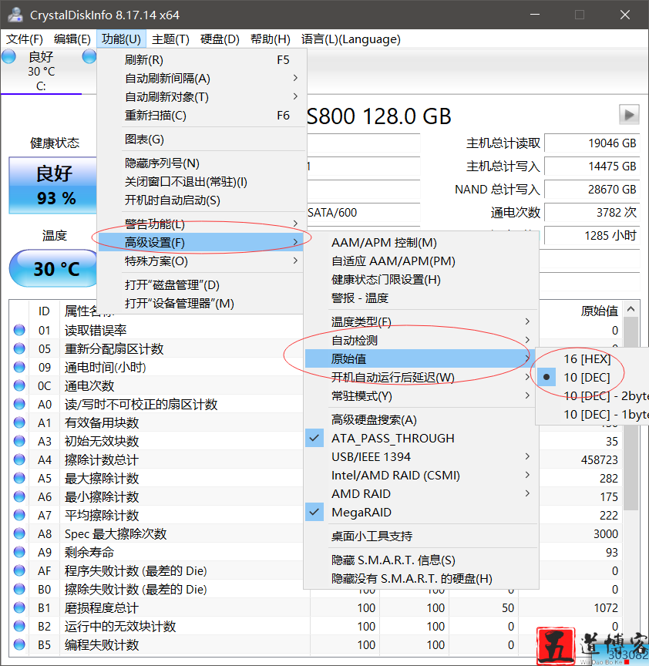Image resolution: width=649 pixels, height=666 pixels.
Task: Click the status icon for 擦除失败计数 (最差的 Die)
Action: pyautogui.click(x=19, y=589)
